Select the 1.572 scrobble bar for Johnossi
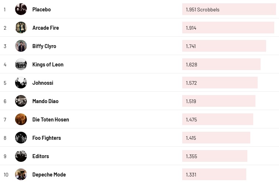Viewport: 279px width, 182px height. click(220, 83)
